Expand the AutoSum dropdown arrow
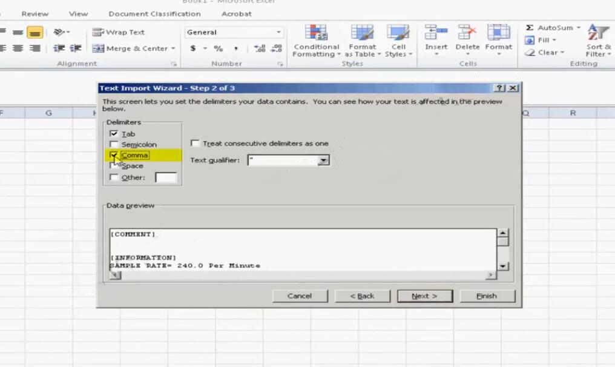 tap(579, 27)
